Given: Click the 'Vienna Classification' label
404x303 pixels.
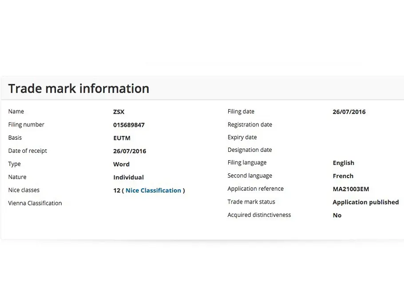Looking at the screenshot, I should (35, 203).
